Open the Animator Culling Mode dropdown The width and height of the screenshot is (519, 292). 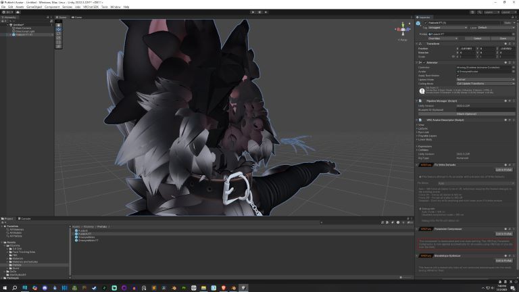tap(486, 83)
